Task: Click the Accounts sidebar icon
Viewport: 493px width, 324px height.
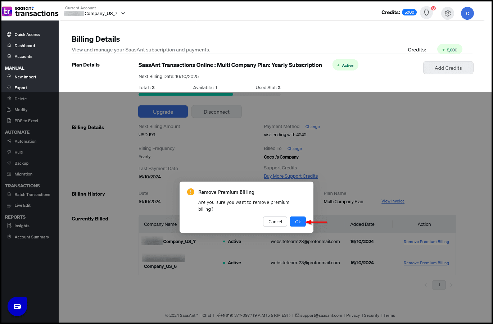Action: tap(9, 56)
